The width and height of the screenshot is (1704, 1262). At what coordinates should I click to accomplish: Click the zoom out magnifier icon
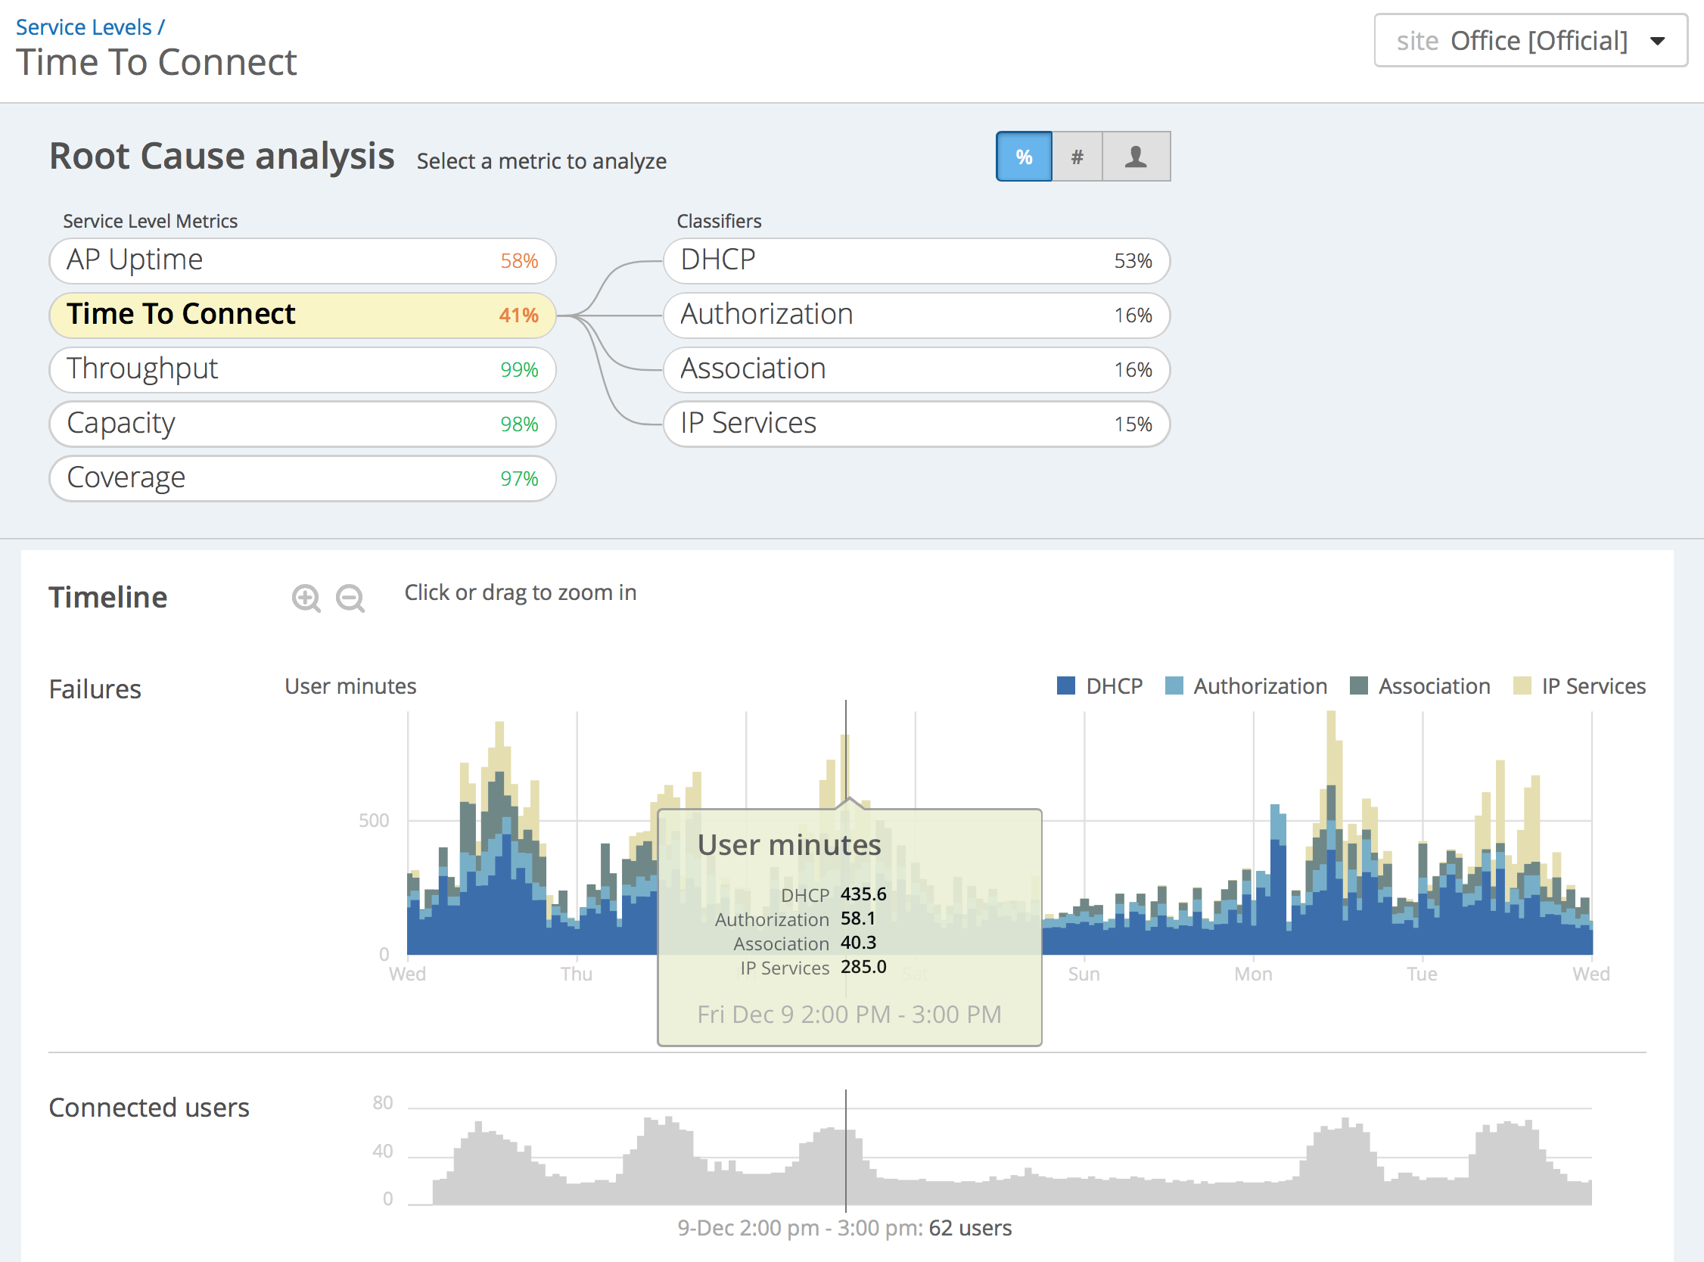[350, 598]
